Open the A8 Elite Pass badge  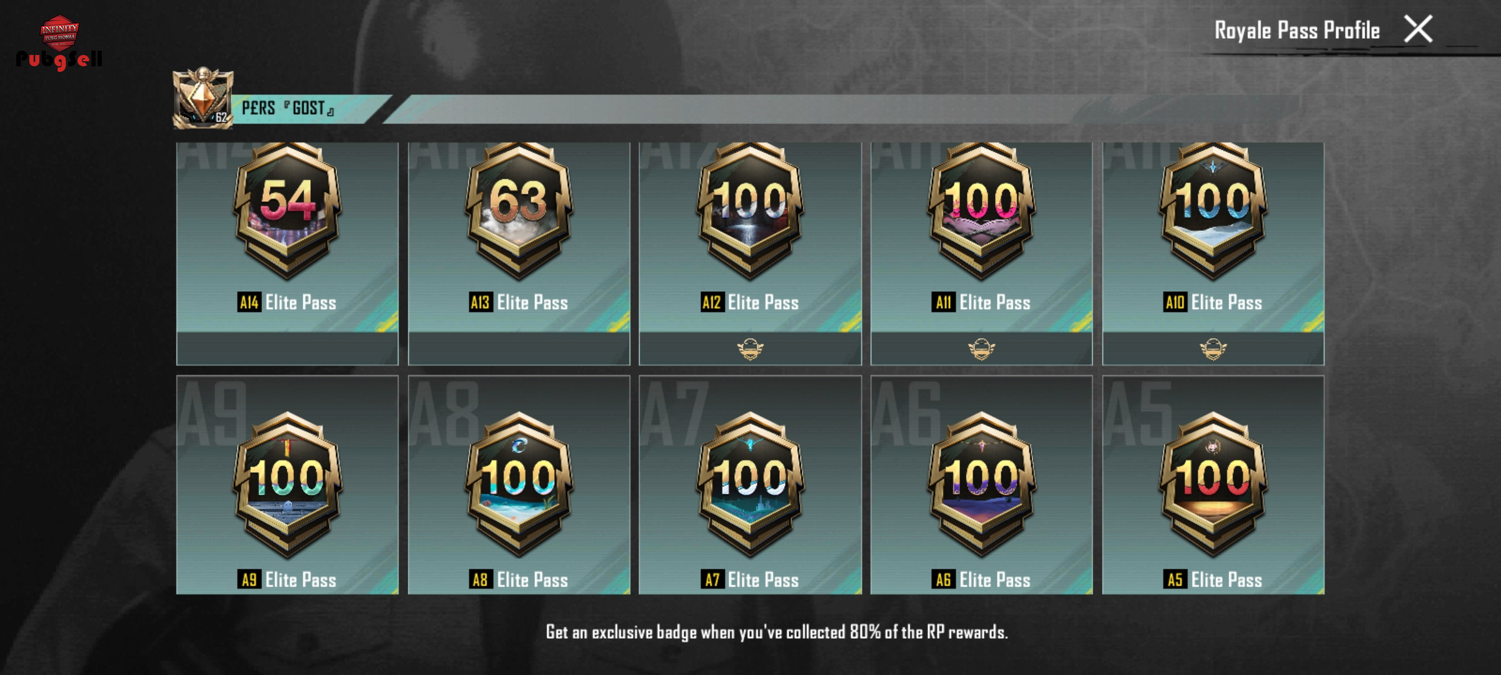(518, 483)
